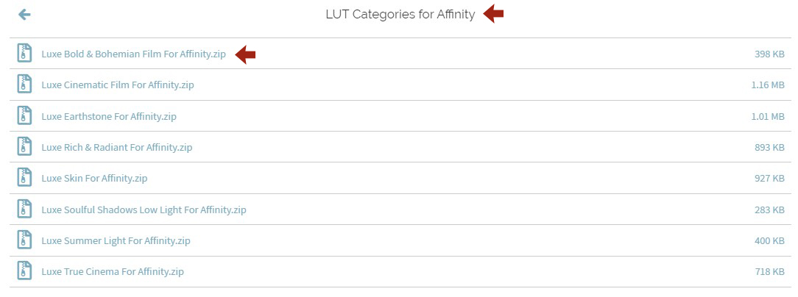Image resolution: width=798 pixels, height=297 pixels.
Task: Open Luxe Cinematic Film For Affinity.zip link
Action: click(x=118, y=85)
